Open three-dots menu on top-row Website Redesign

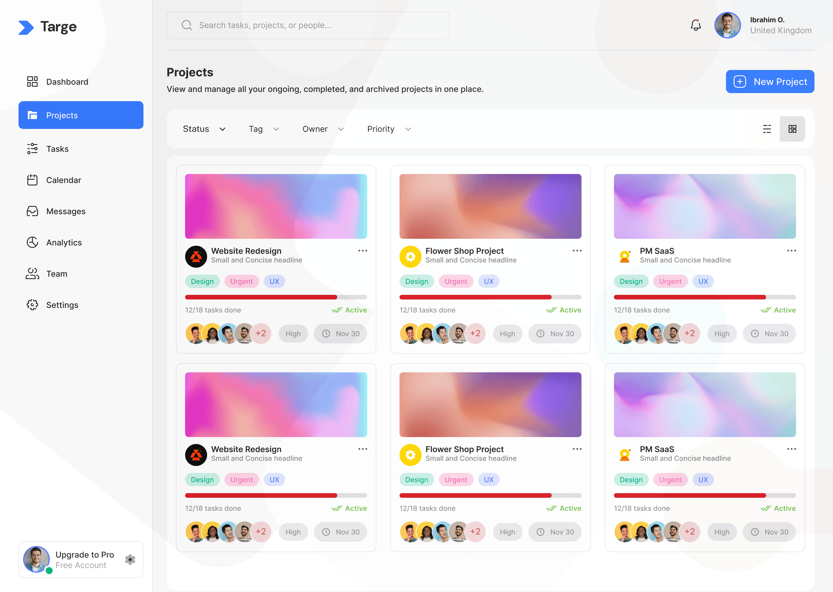(362, 251)
